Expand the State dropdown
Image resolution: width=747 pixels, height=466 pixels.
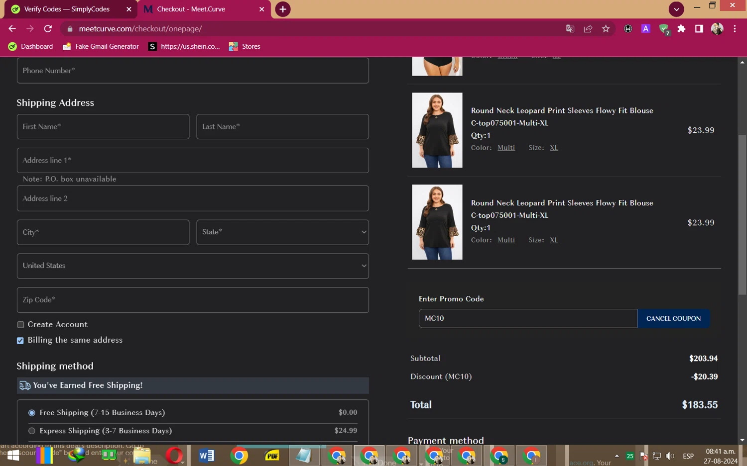(x=282, y=232)
